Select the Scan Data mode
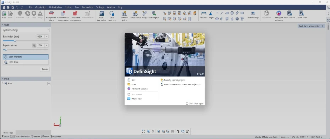This screenshot has height=139, width=330. click(26, 62)
